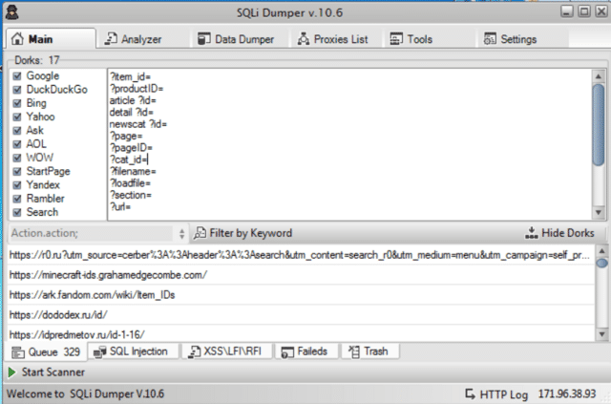
Task: Click the Trash tab icon
Action: coord(354,351)
